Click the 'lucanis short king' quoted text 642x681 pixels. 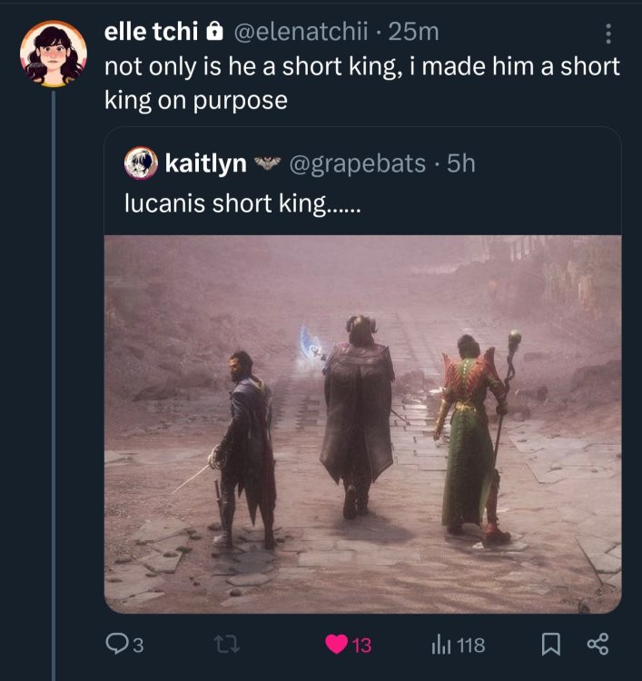(242, 203)
